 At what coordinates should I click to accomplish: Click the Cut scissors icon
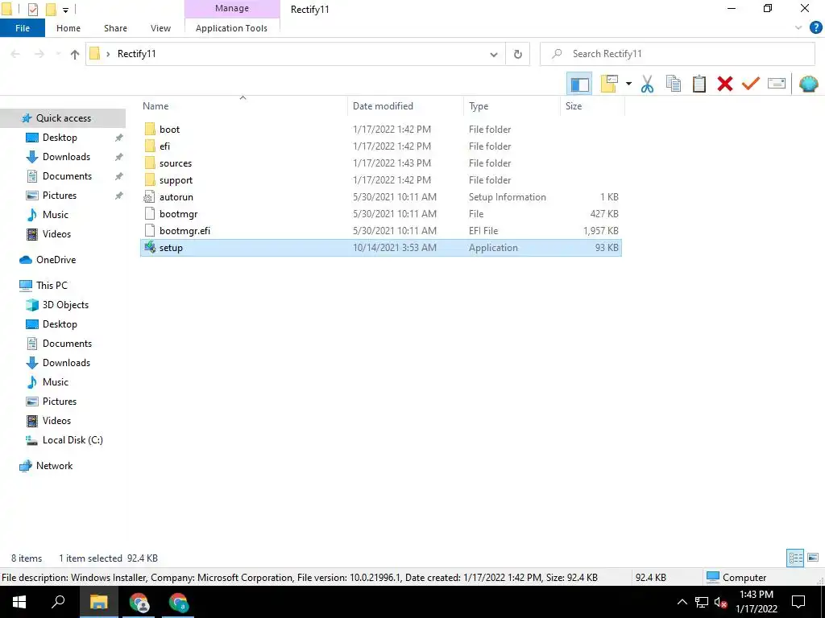(647, 84)
